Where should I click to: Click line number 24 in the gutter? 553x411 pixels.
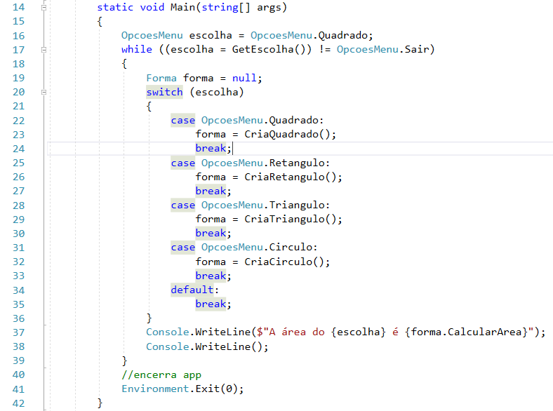pyautogui.click(x=19, y=149)
